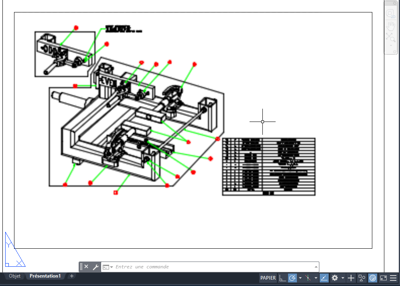The height and width of the screenshot is (286, 400).
Task: Open navigation bar customize menu button
Action: coord(395,52)
